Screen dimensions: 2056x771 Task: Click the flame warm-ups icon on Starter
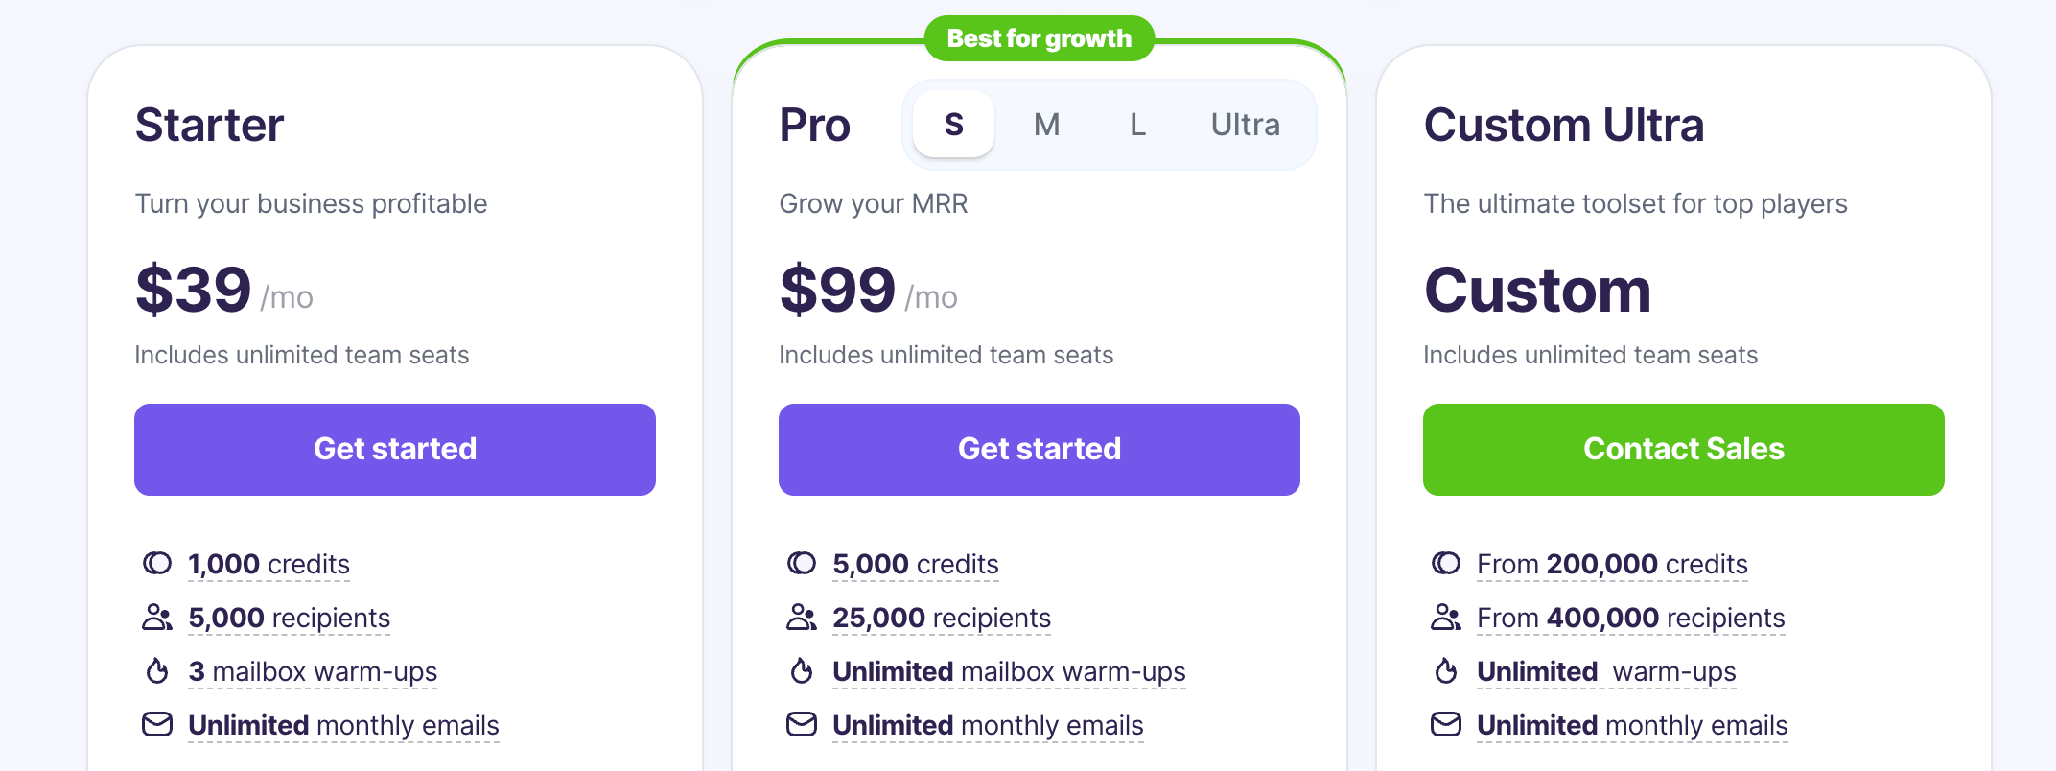coord(157,671)
